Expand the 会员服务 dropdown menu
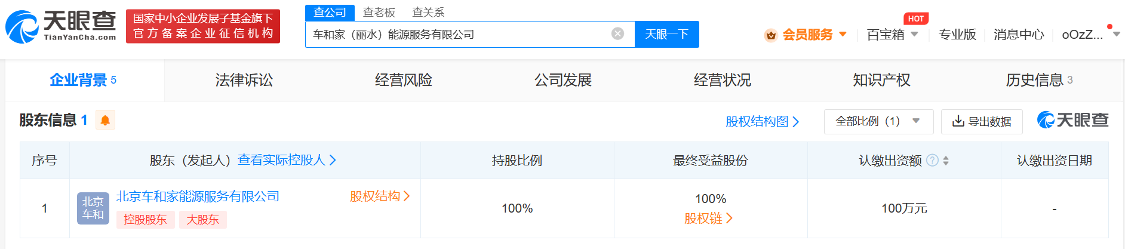The width and height of the screenshot is (1125, 249). pos(843,35)
